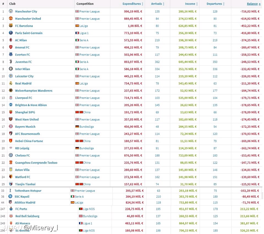Click the Spain flag in FC Barcelona row
264x234 pixels.
tap(77, 26)
